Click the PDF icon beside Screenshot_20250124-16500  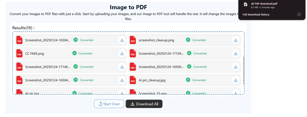[133, 67]
